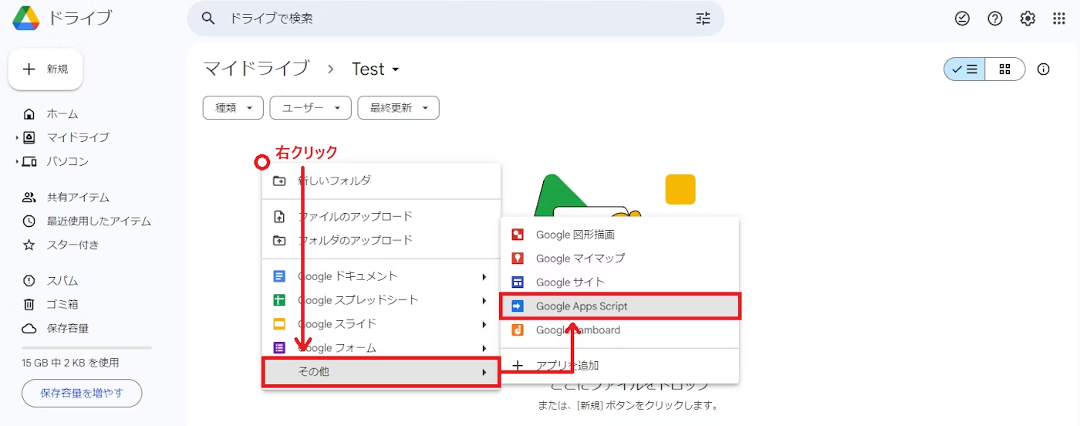Choose Folder upload in context menu
This screenshot has height=426, width=1080.
click(381, 241)
